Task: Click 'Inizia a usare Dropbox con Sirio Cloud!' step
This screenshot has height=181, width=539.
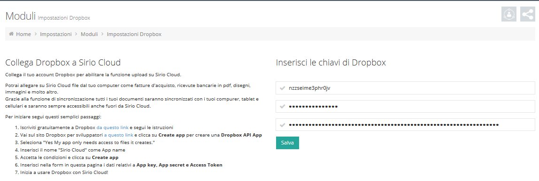Action: (x=64, y=172)
